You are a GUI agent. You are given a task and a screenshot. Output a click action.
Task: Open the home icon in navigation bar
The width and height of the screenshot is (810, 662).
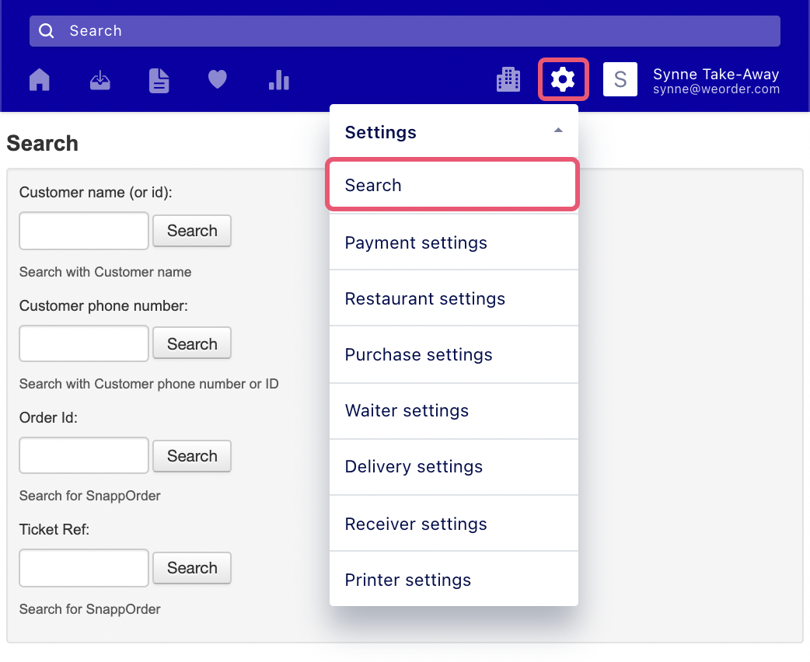click(x=40, y=80)
